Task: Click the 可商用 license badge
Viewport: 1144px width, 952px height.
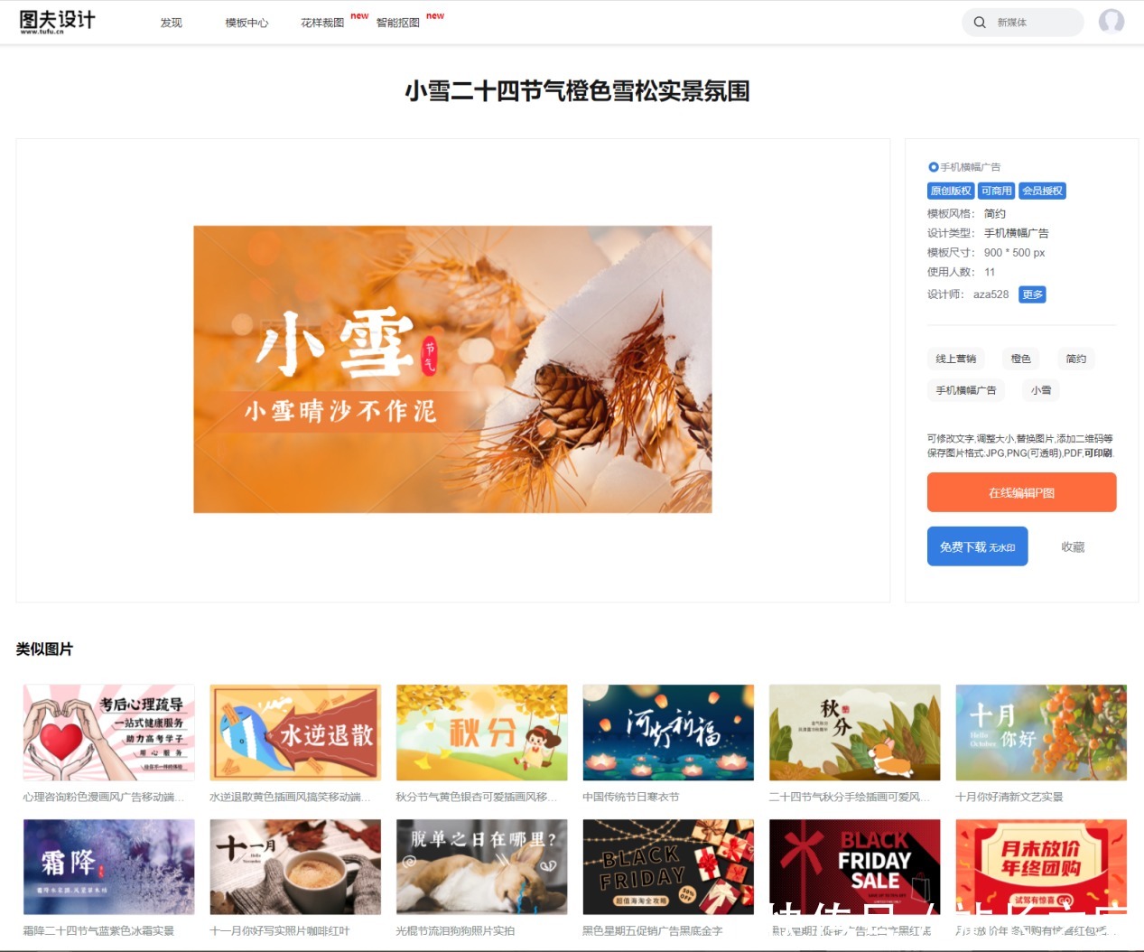Action: click(x=996, y=191)
